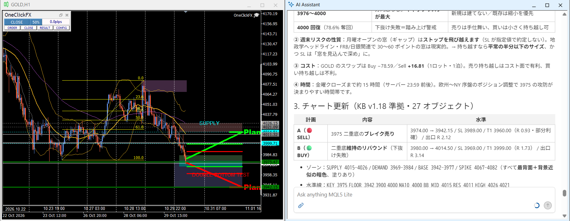Click the Fibonacci 61.8 level label
570x221 pixels.
click(139, 127)
